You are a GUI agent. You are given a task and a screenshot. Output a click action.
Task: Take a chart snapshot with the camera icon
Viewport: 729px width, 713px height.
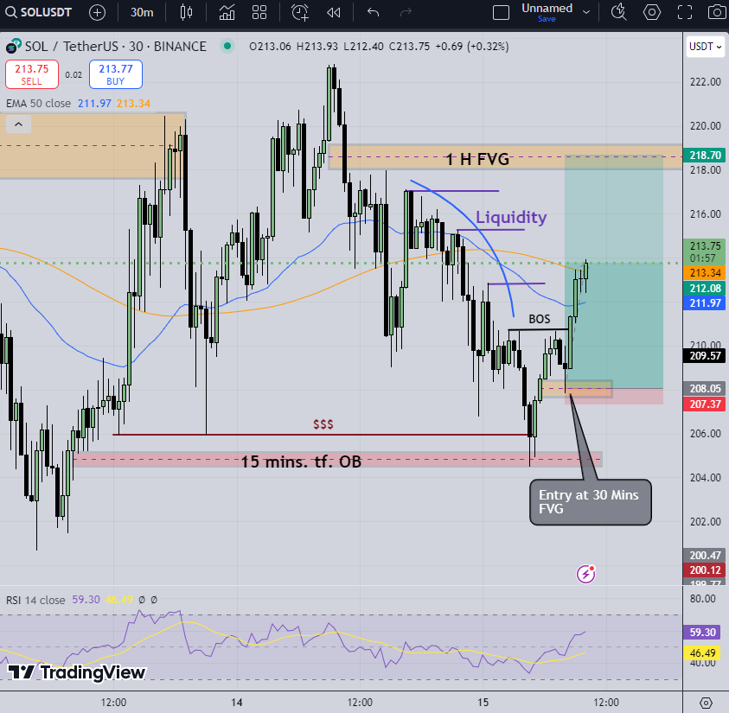tap(716, 13)
